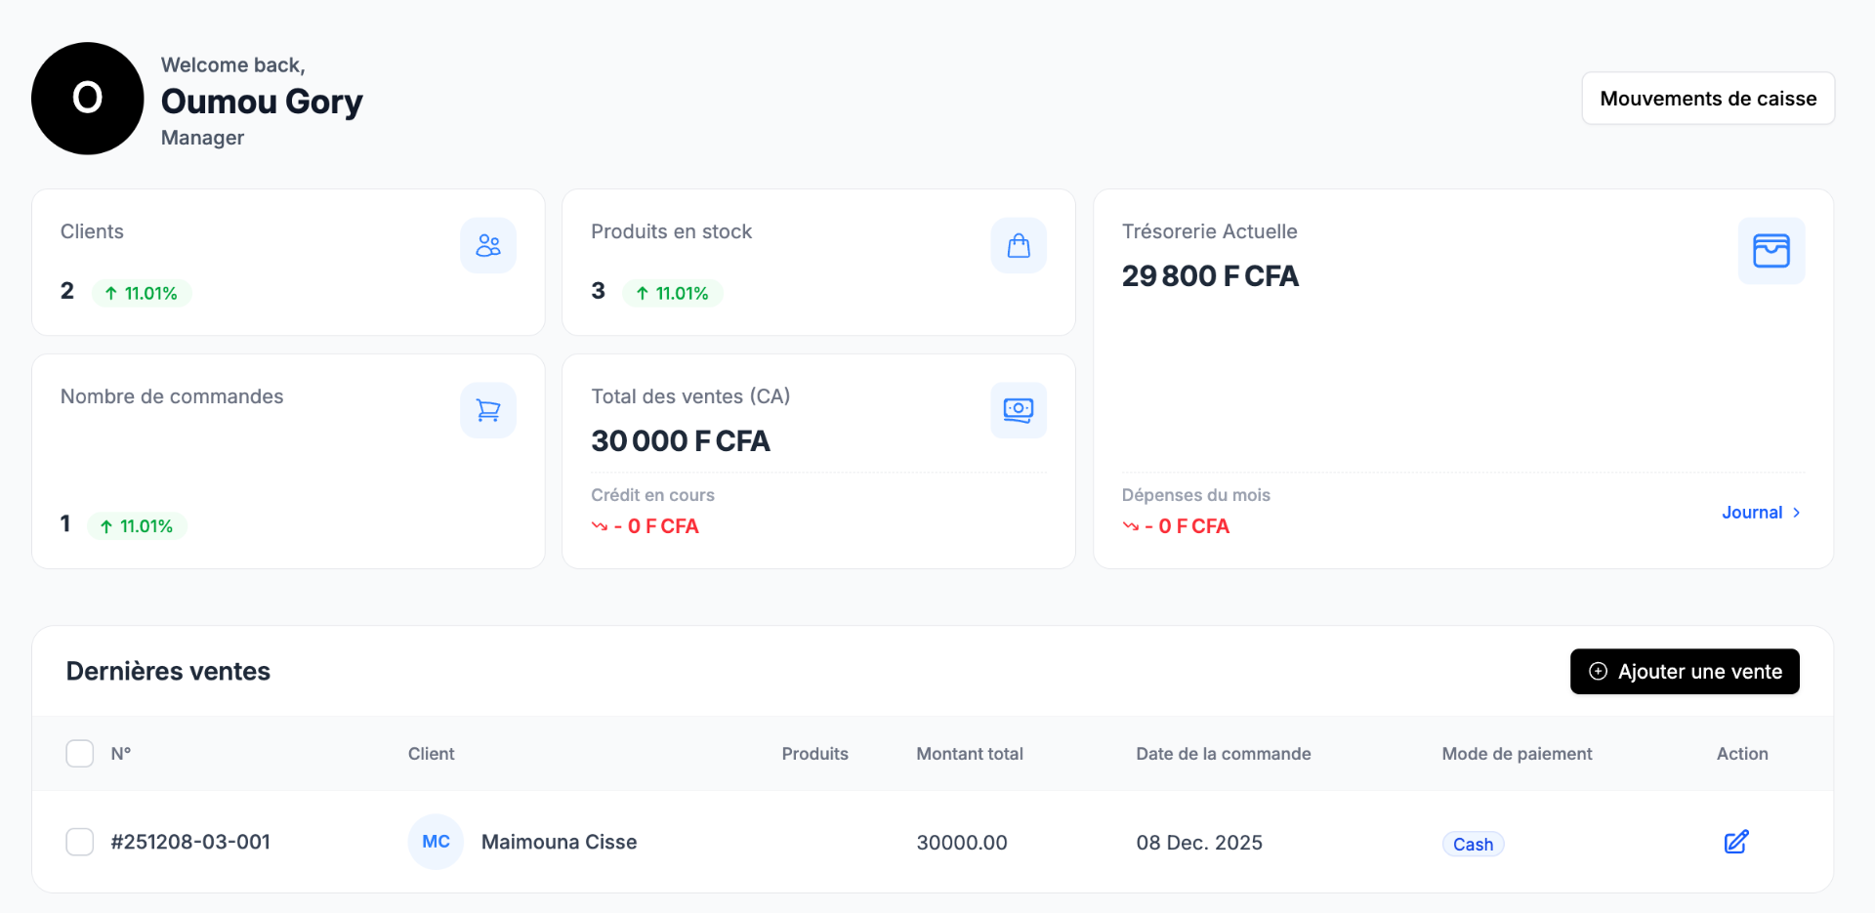Click the Clients 11.01% growth badge
The height and width of the screenshot is (913, 1875).
[x=142, y=293]
